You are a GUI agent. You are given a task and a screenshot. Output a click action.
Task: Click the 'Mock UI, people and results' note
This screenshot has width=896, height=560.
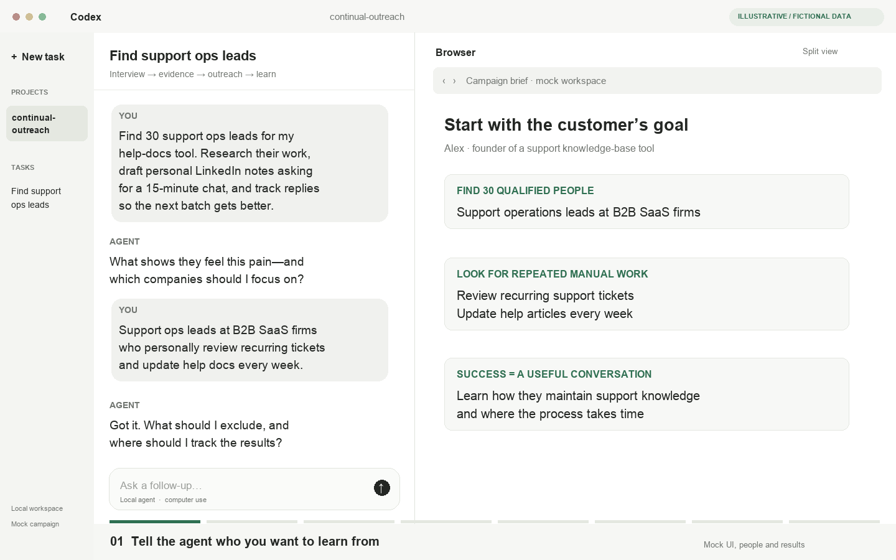coord(754,544)
